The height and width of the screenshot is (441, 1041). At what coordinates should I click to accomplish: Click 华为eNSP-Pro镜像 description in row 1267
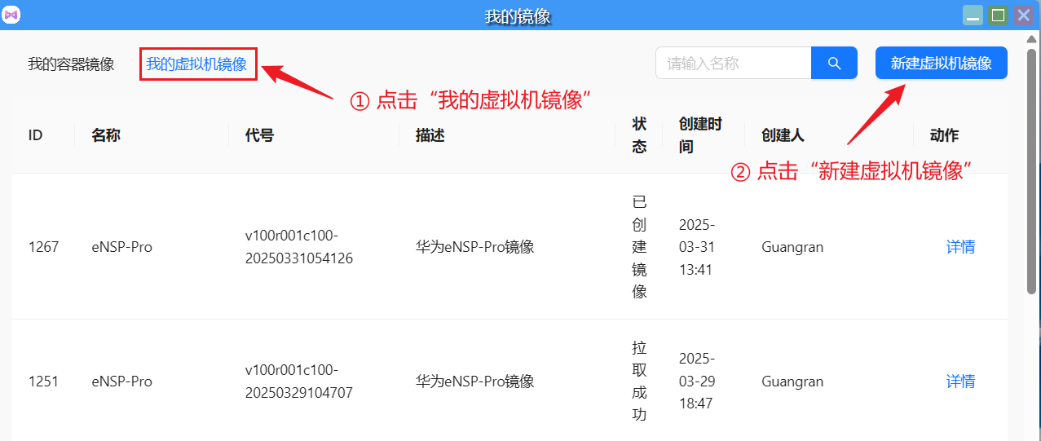475,247
